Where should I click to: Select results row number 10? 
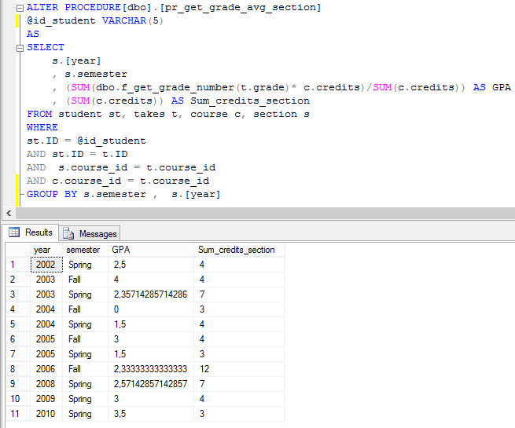[x=18, y=399]
